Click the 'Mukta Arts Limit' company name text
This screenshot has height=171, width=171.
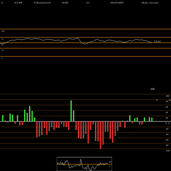pyautogui.click(x=150, y=3)
